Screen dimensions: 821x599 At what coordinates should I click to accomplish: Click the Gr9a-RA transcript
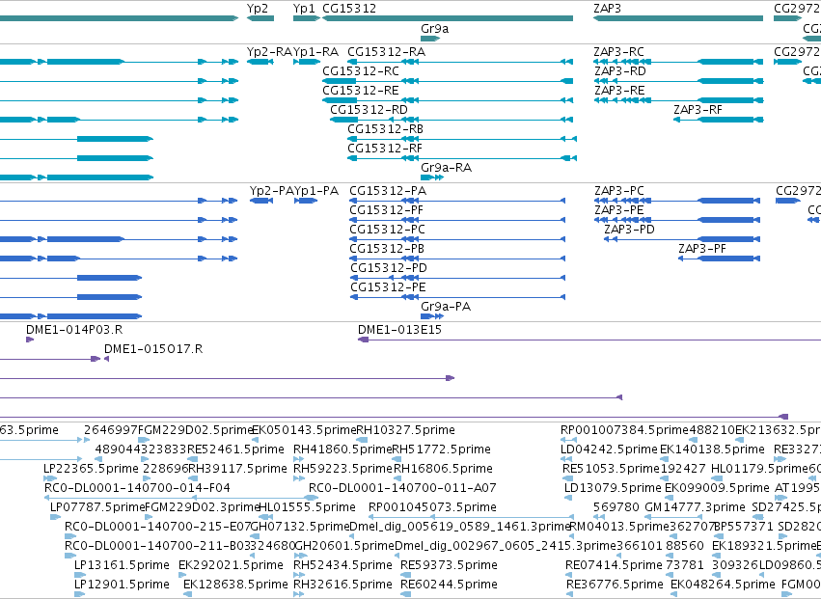click(x=432, y=177)
